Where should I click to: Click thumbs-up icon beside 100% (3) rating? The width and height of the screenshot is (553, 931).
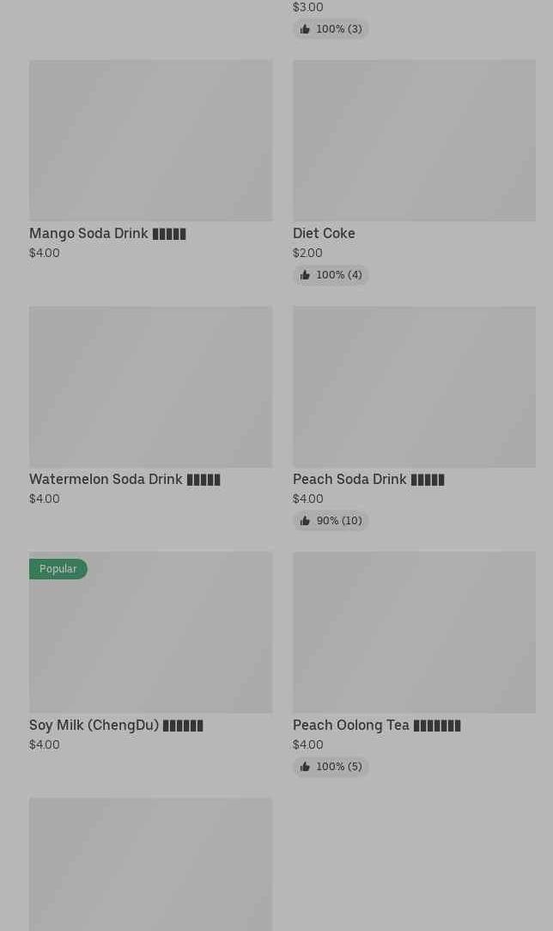point(305,29)
